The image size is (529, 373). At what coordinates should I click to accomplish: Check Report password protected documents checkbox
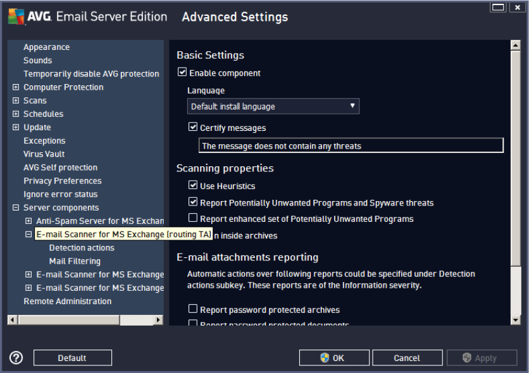(x=192, y=323)
